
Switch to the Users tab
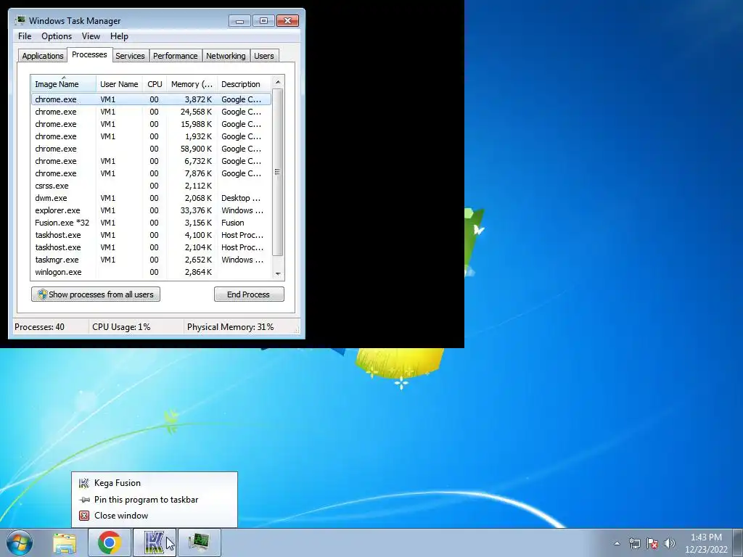pos(264,56)
